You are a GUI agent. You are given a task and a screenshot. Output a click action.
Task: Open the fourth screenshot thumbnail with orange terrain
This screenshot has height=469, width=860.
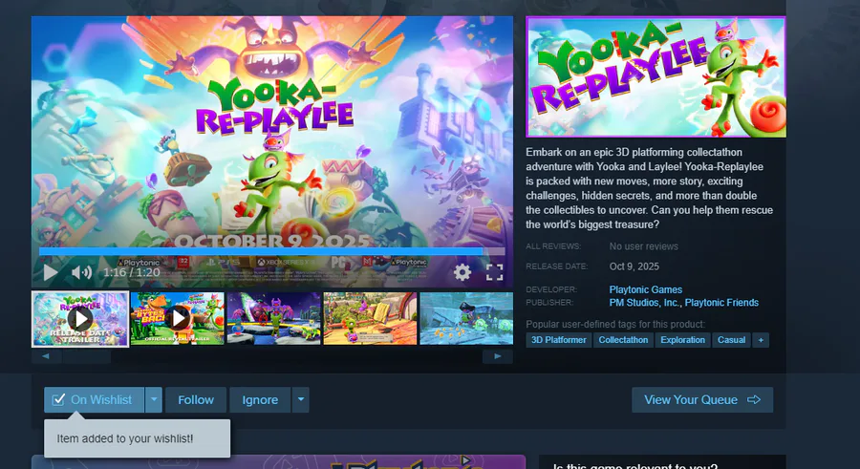370,319
